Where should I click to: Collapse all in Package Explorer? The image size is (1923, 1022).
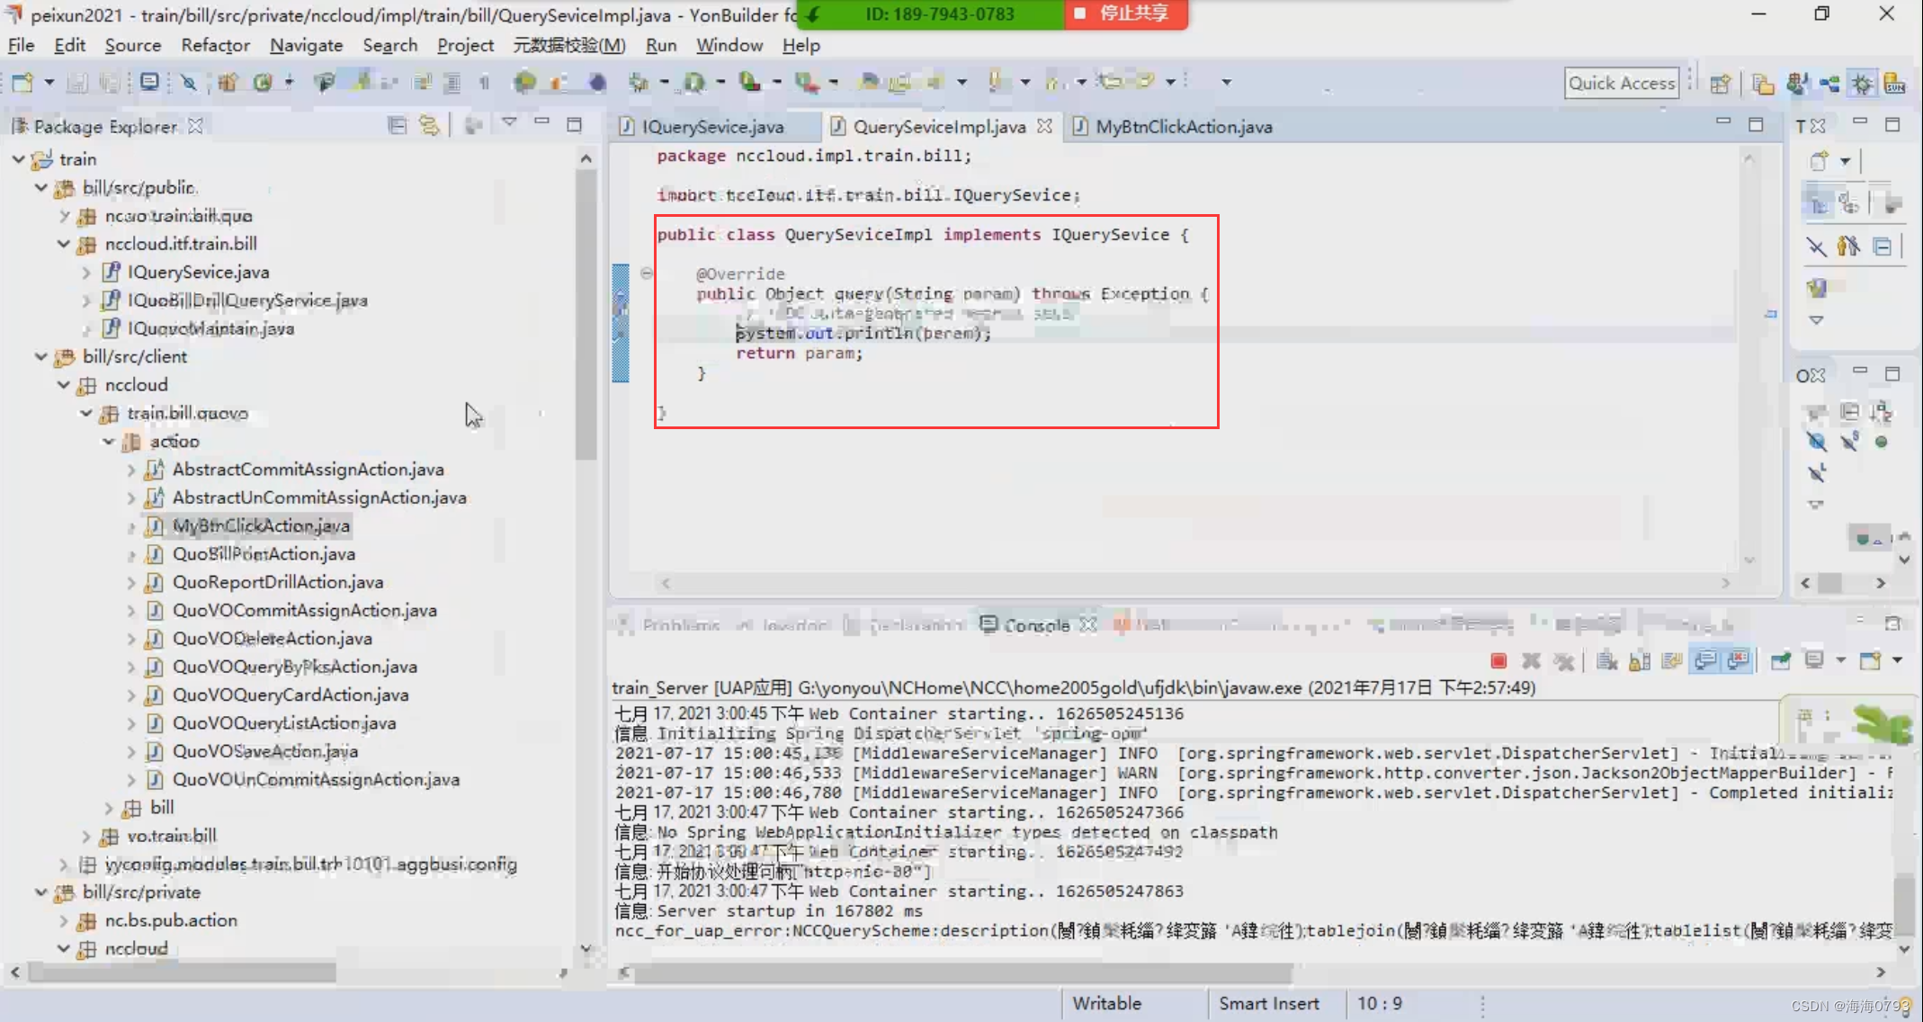click(397, 125)
